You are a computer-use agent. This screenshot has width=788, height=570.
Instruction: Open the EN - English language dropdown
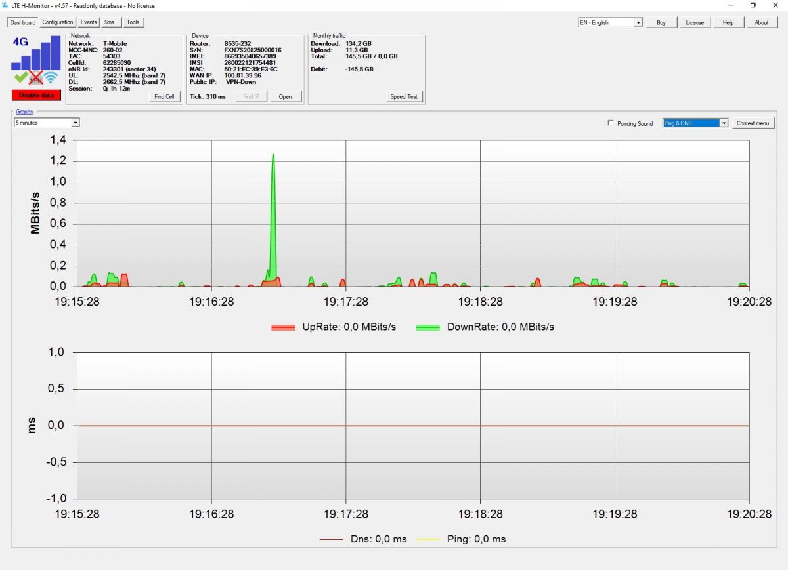tap(610, 22)
